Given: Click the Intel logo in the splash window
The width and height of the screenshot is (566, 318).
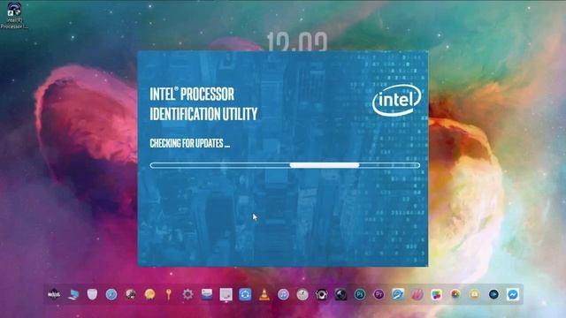Looking at the screenshot, I should click(x=396, y=100).
